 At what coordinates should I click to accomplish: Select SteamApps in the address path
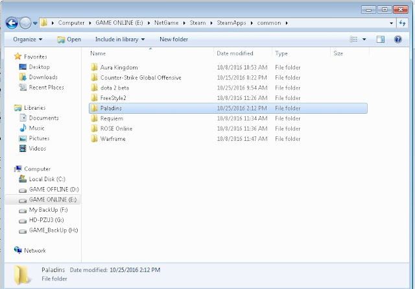[x=231, y=23]
